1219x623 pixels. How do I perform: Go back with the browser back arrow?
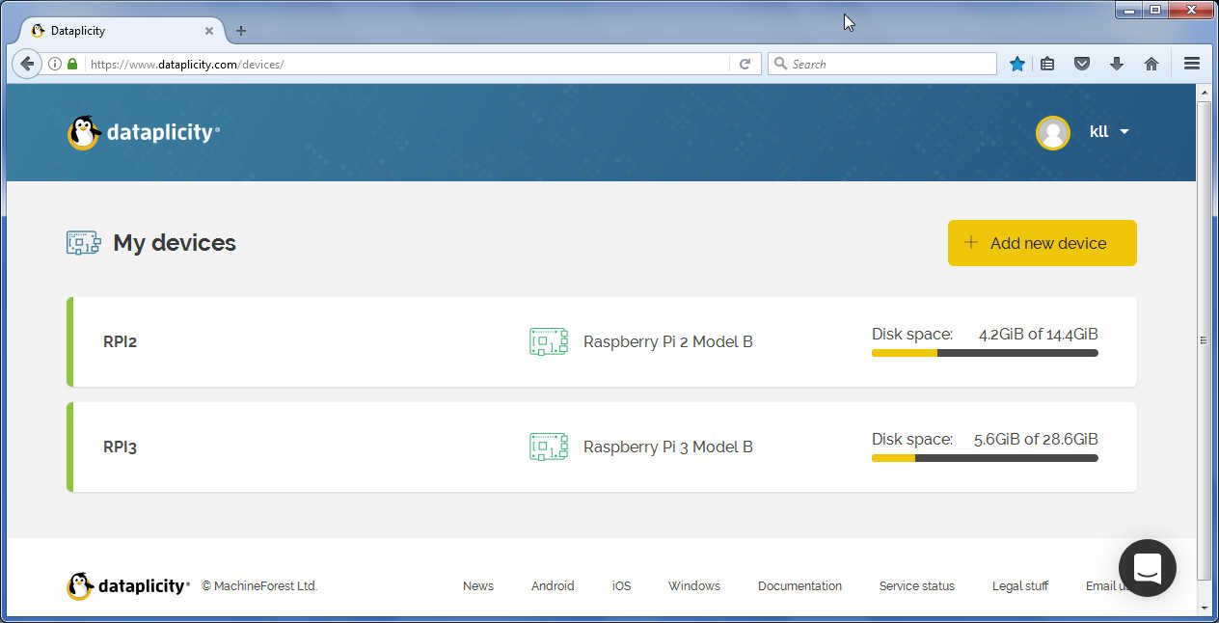coord(27,64)
